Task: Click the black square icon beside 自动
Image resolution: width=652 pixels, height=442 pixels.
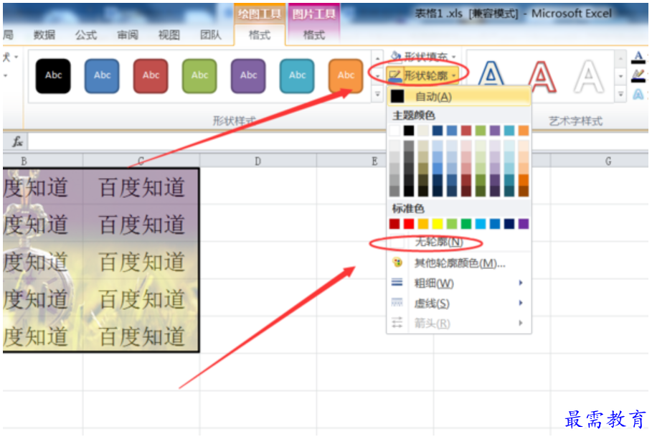Action: (397, 96)
